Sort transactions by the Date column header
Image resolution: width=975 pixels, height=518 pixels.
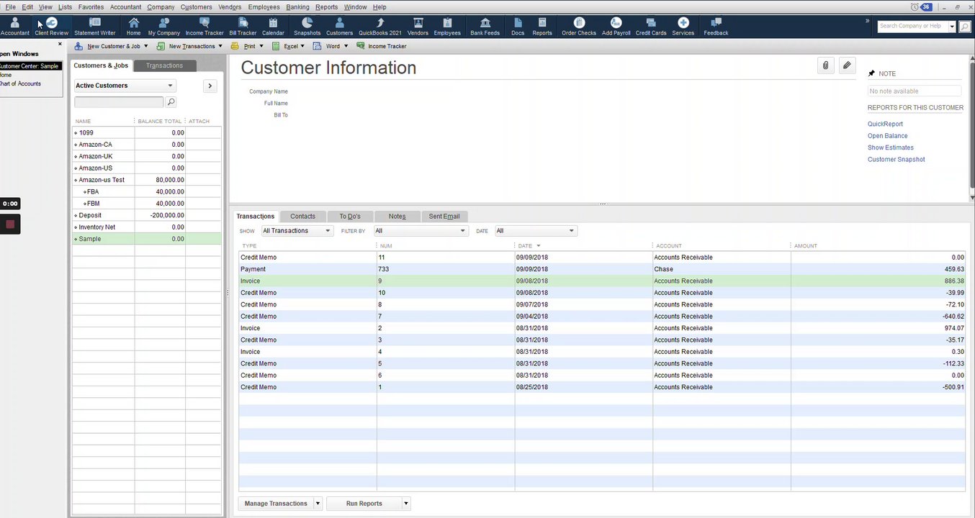[524, 246]
